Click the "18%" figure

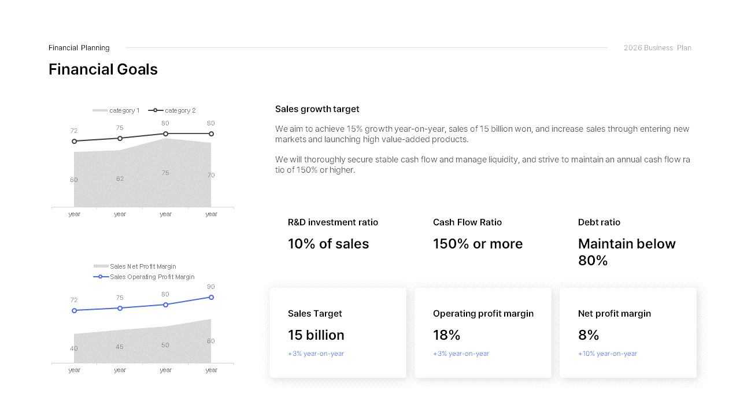coord(447,335)
